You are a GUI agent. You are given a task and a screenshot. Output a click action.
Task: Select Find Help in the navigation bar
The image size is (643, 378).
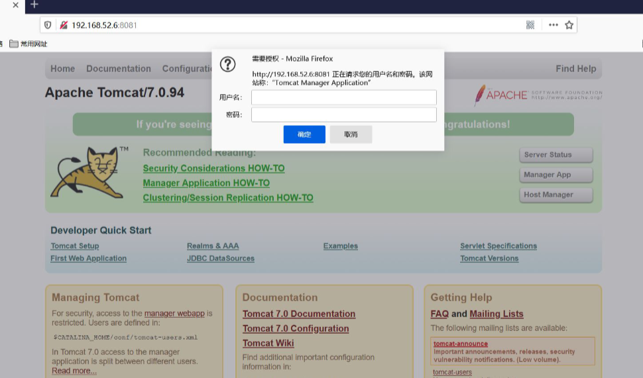[575, 69]
